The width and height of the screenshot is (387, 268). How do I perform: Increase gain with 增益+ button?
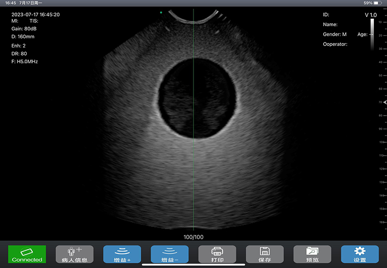coord(122,254)
